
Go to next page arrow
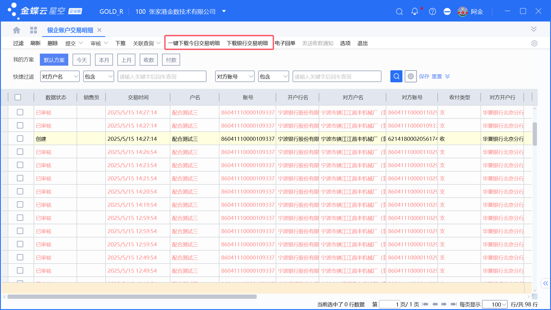(x=444, y=304)
